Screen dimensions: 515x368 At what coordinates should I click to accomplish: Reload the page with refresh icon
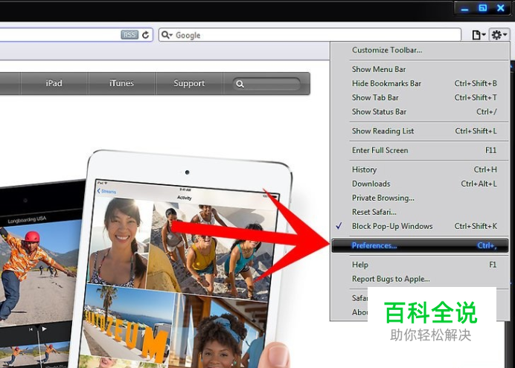point(146,35)
